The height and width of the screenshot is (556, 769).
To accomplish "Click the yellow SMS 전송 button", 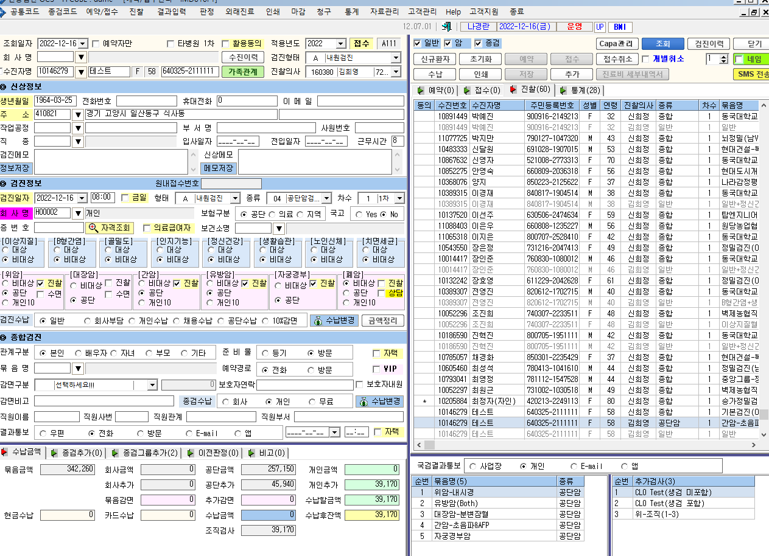I will (x=751, y=74).
